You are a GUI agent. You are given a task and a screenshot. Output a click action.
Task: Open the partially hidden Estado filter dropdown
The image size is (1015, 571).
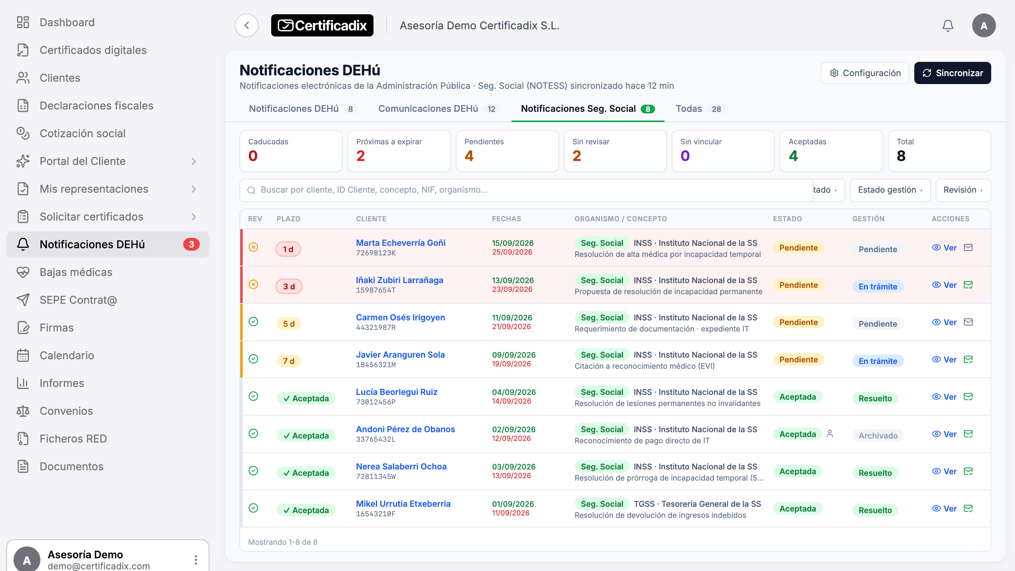point(829,190)
